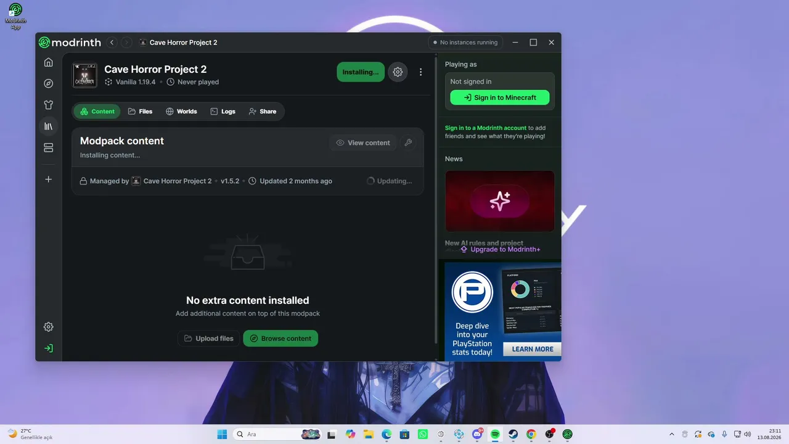789x444 pixels.
Task: Click the wrench icon in Modpack content
Action: coord(408,142)
